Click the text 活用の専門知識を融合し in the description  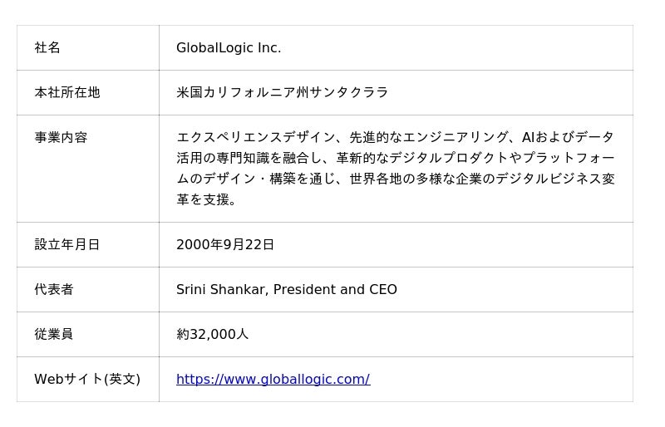click(249, 159)
